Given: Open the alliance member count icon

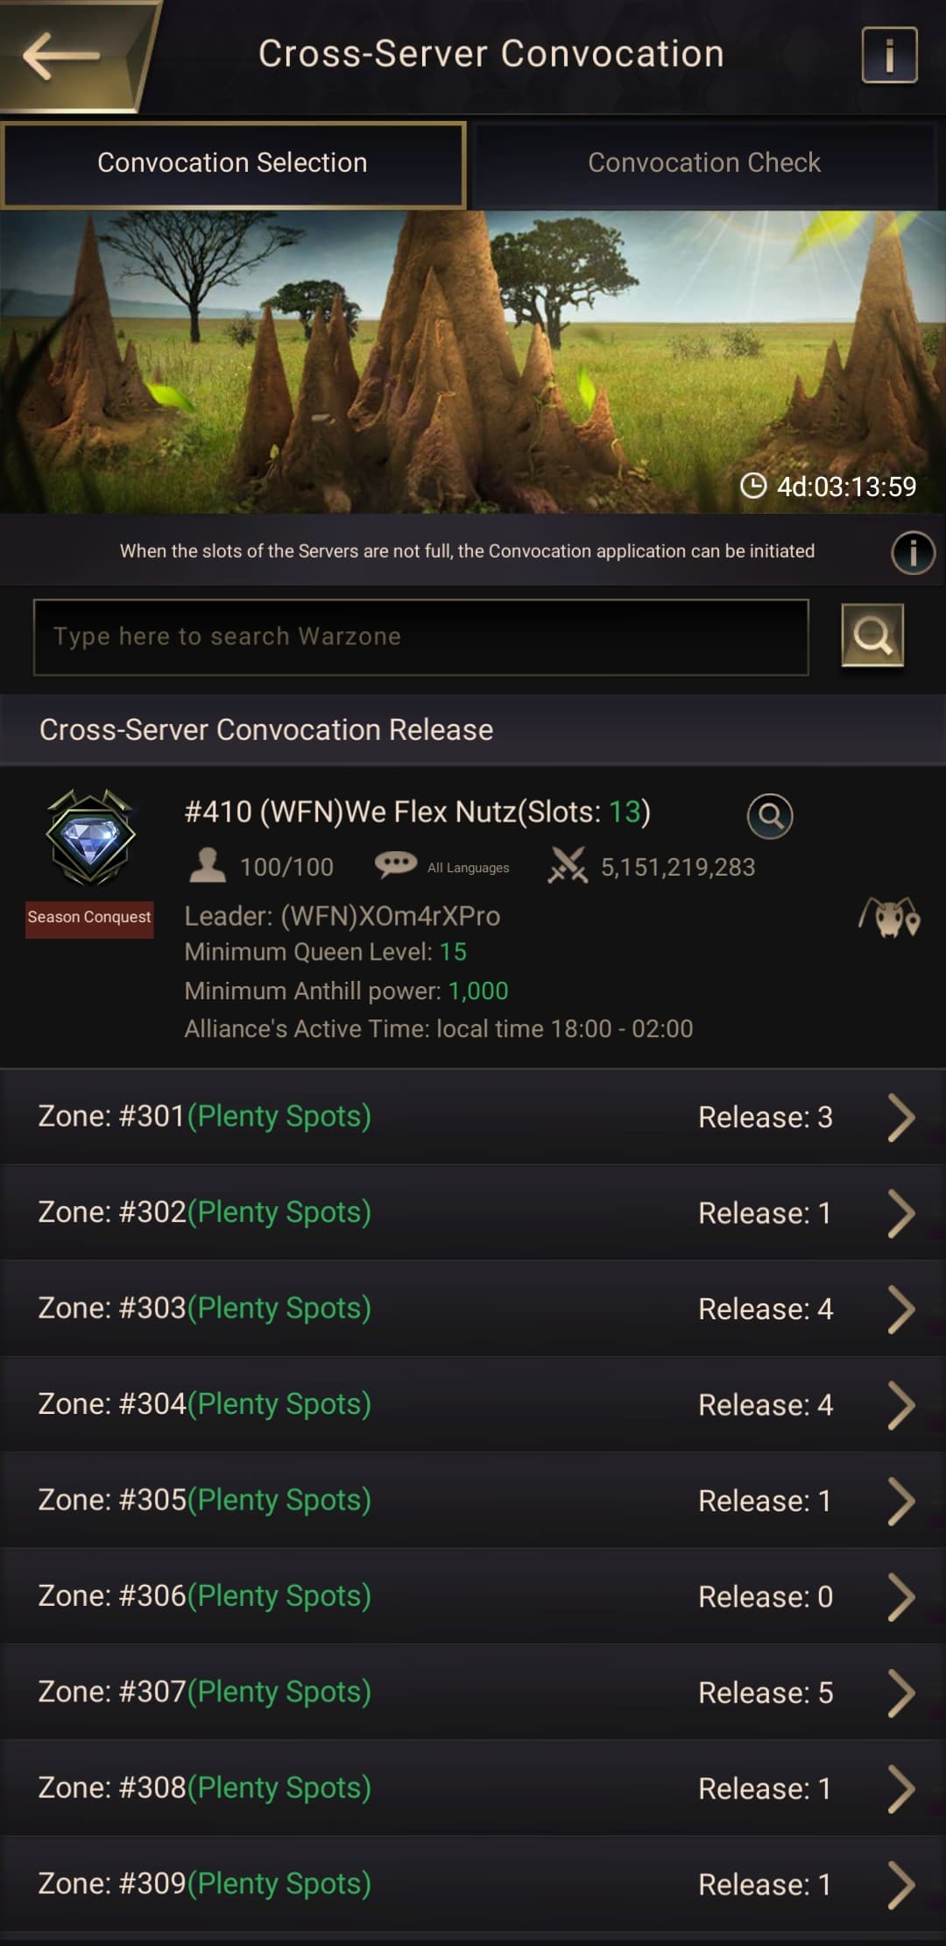Looking at the screenshot, I should tap(208, 866).
